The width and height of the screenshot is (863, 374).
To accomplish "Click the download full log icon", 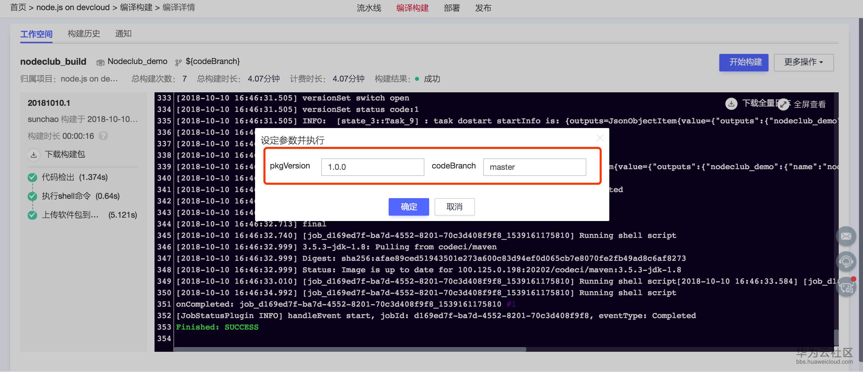I will (731, 103).
